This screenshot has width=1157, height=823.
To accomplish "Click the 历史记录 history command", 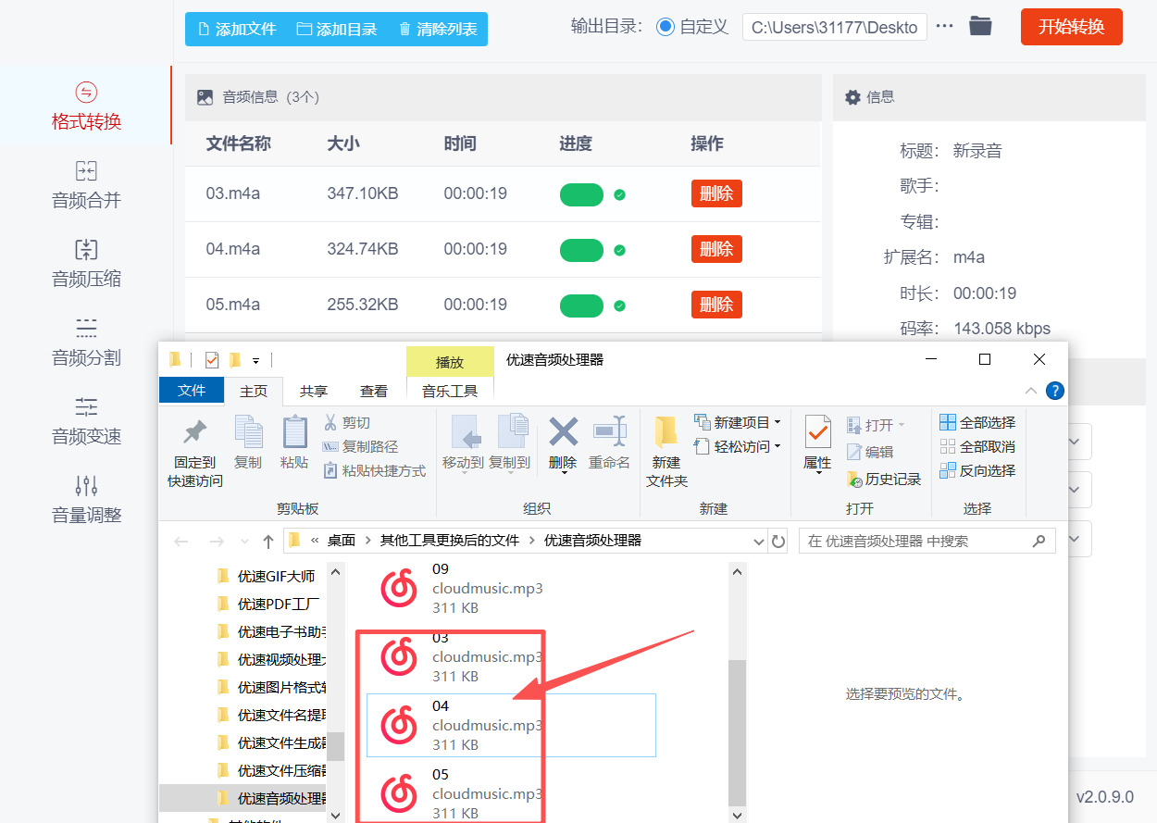I will point(884,479).
